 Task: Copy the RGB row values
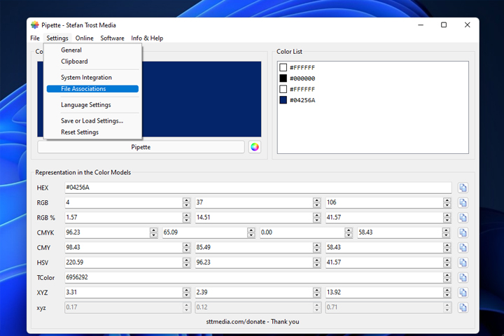coord(463,202)
